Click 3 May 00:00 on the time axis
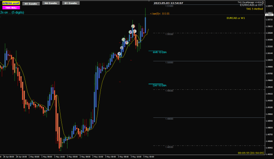 (110, 157)
